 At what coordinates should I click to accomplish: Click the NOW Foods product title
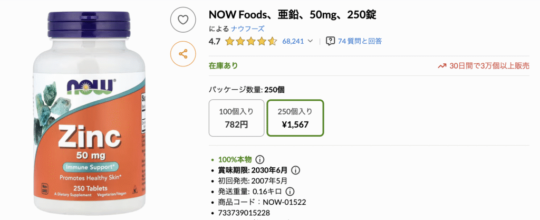[x=293, y=14]
